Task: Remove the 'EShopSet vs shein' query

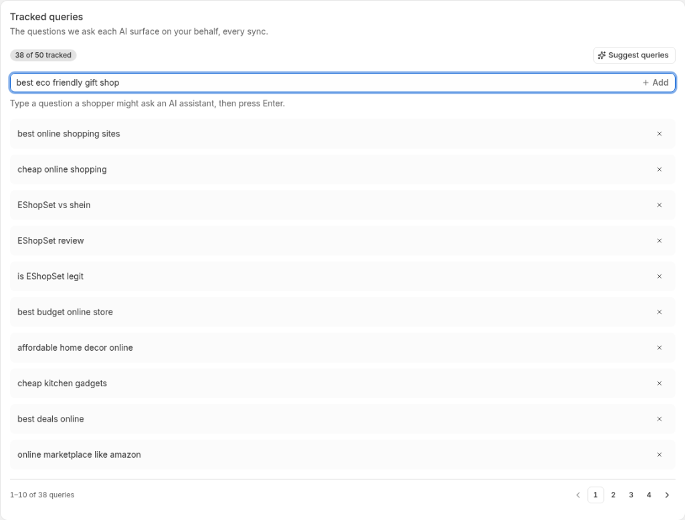Action: pyautogui.click(x=659, y=205)
